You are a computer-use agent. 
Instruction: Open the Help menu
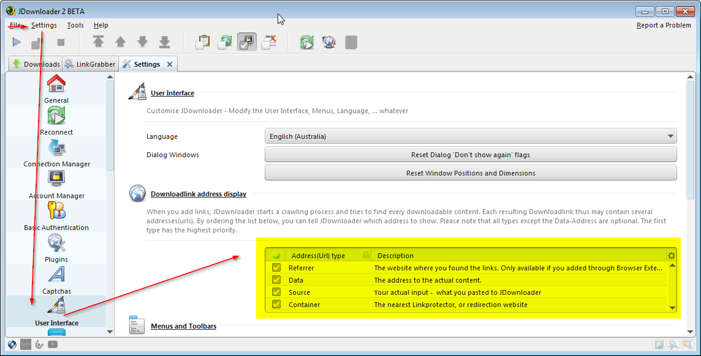tap(100, 25)
